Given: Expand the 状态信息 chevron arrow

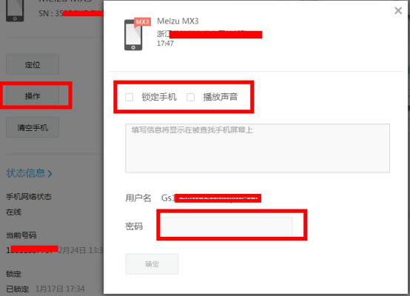Looking at the screenshot, I should pyautogui.click(x=50, y=174).
